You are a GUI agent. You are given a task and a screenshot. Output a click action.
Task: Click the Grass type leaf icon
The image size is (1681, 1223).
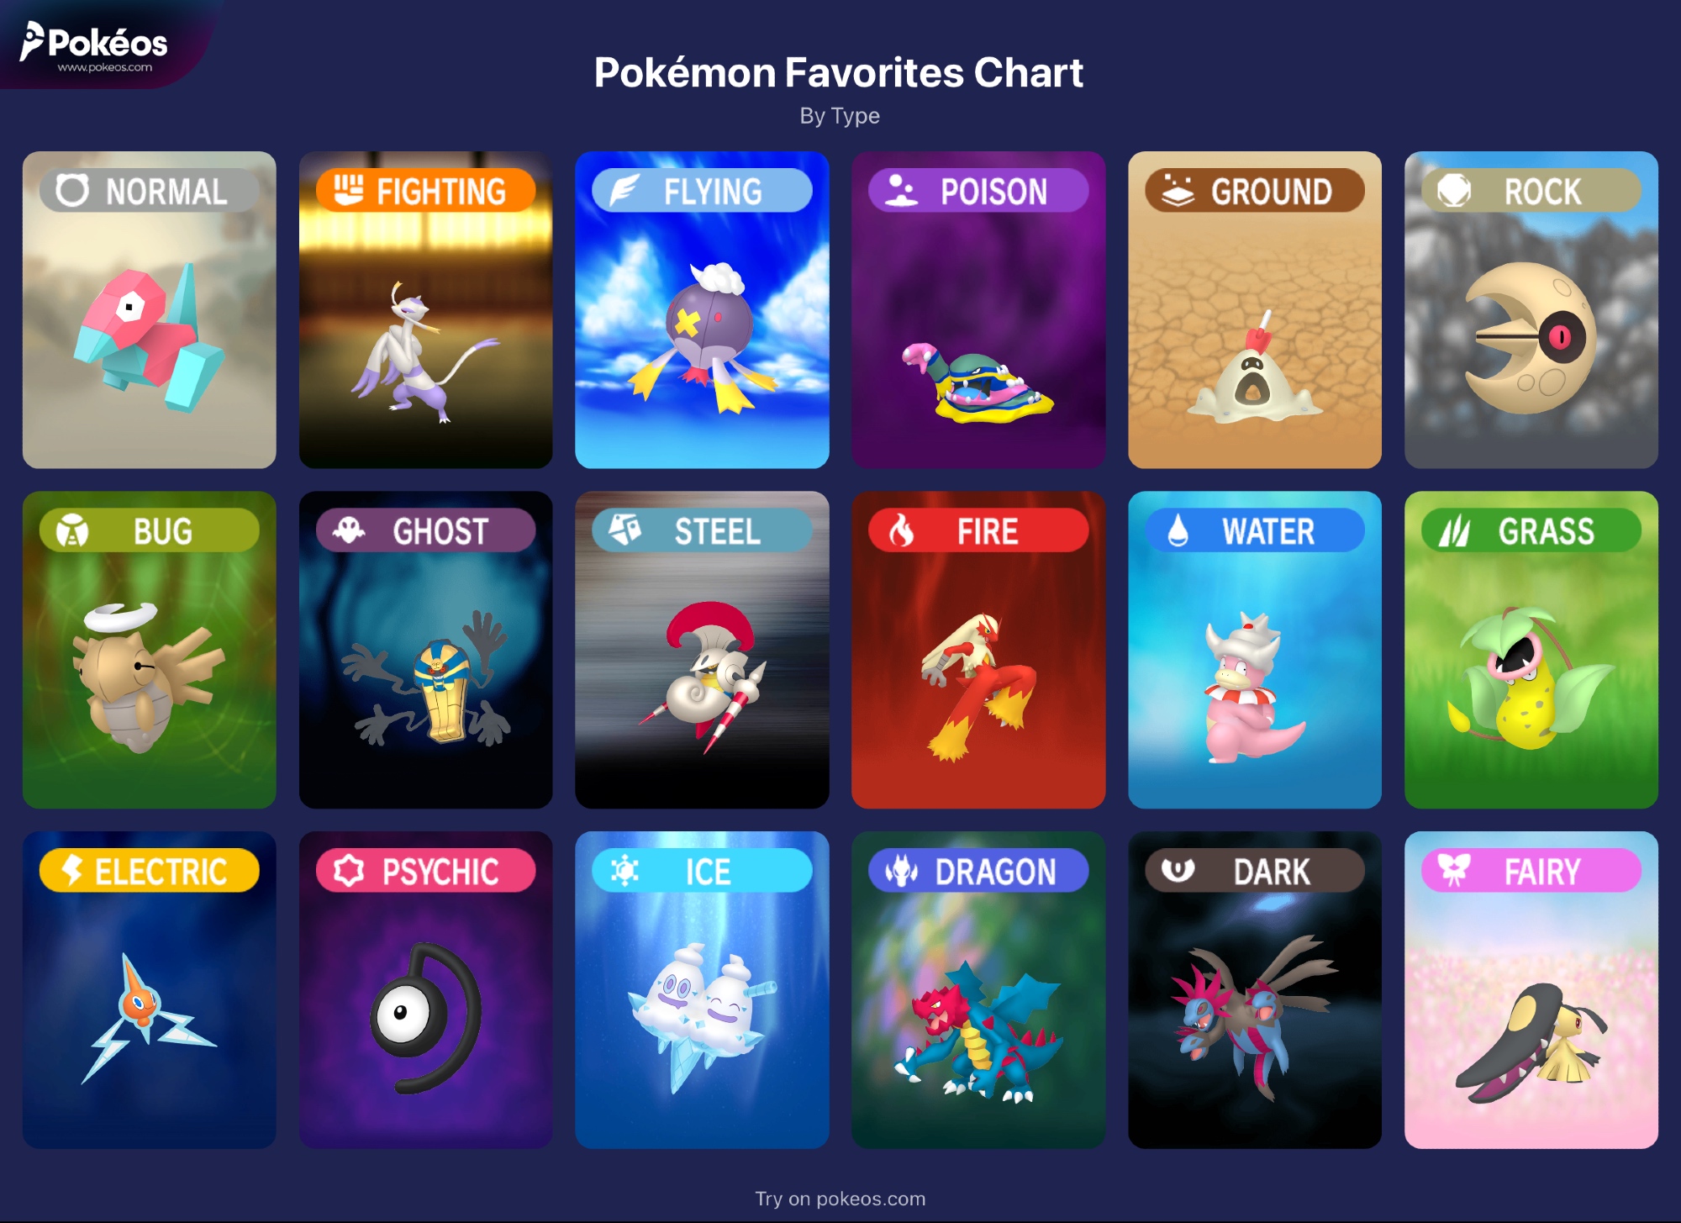coord(1454,530)
